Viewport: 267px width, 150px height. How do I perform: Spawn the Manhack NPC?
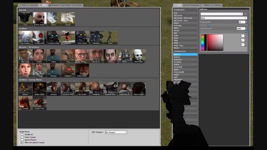point(68,37)
